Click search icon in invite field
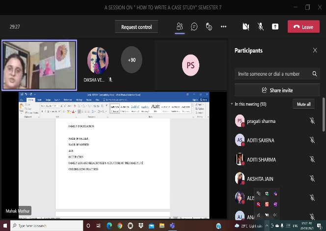The width and height of the screenshot is (326, 231). click(315, 74)
